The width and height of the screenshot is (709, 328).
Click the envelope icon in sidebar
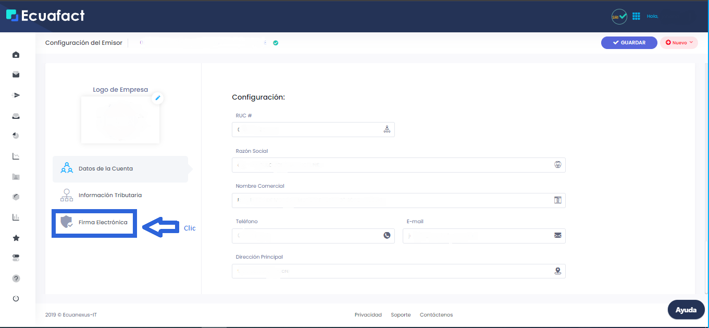pyautogui.click(x=16, y=75)
